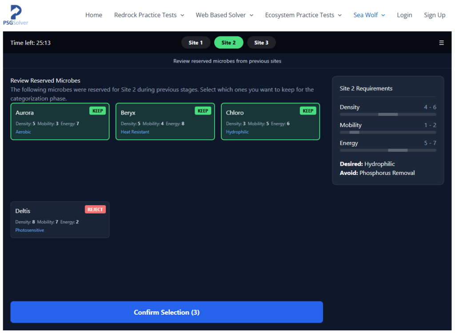Toggle the KEEP badge on Chloro
This screenshot has height=333, width=455.
pyautogui.click(x=307, y=111)
